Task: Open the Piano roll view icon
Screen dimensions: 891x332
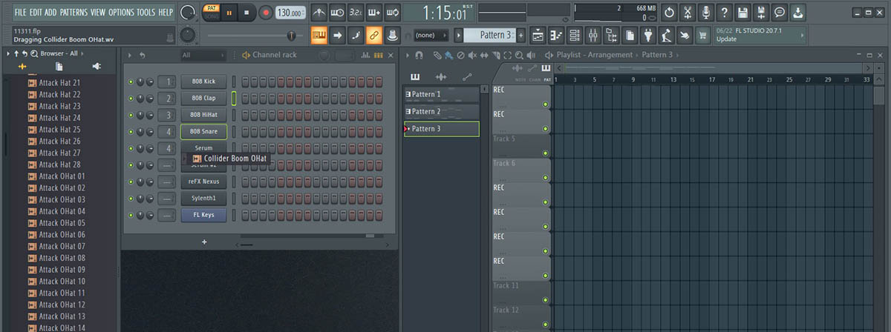Action: pyautogui.click(x=558, y=35)
